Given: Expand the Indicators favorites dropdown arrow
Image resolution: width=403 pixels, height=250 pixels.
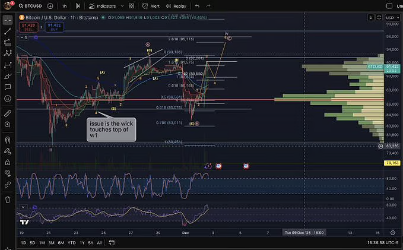Looking at the screenshot, I should (x=121, y=6).
